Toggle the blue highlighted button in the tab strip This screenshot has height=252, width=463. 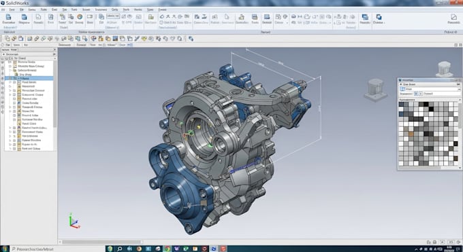pos(129,45)
